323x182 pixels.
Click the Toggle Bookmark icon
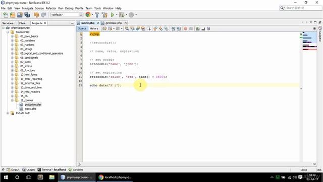coord(166,29)
